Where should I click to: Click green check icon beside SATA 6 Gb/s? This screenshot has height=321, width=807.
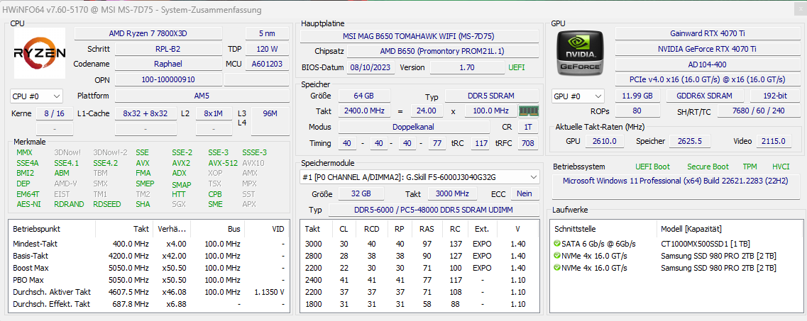pos(556,244)
